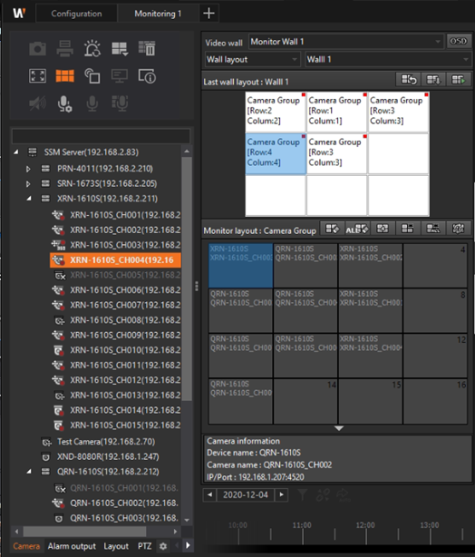Select the orange tile grid icon
Viewport: 475px width, 557px height.
click(65, 75)
